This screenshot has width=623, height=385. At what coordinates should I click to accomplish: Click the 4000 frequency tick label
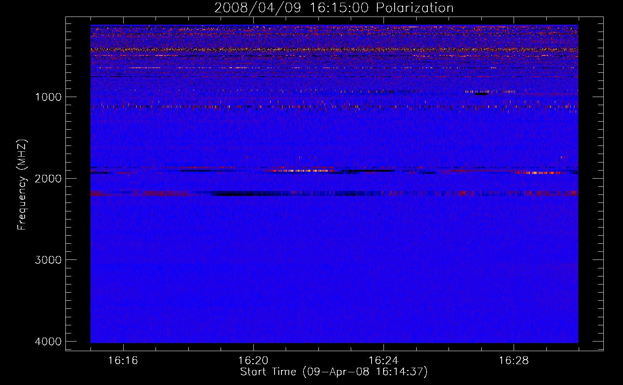point(49,341)
